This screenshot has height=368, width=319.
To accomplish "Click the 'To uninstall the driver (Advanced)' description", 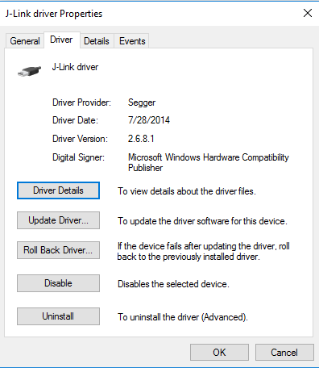I will point(183,317).
